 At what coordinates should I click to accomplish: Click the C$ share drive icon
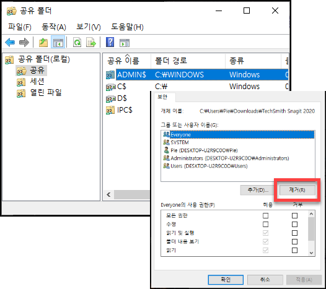[110, 87]
